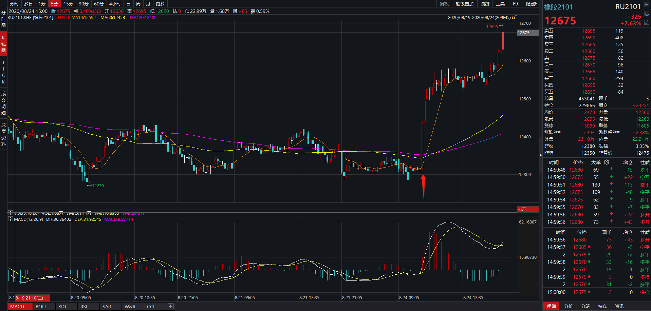The image size is (651, 311).
Task: Click the 15:00:00 trade row
Action: (596, 292)
